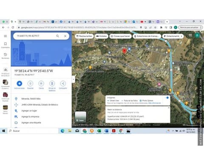Open the Chrome tab search dropdown
This screenshot has width=204, height=153.
pos(180,21)
